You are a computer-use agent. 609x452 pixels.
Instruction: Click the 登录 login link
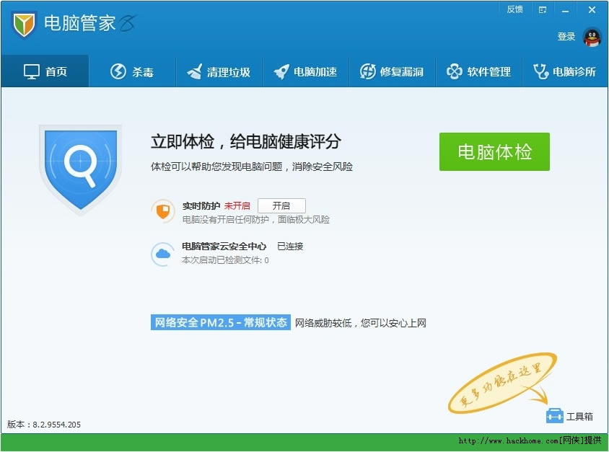(566, 37)
